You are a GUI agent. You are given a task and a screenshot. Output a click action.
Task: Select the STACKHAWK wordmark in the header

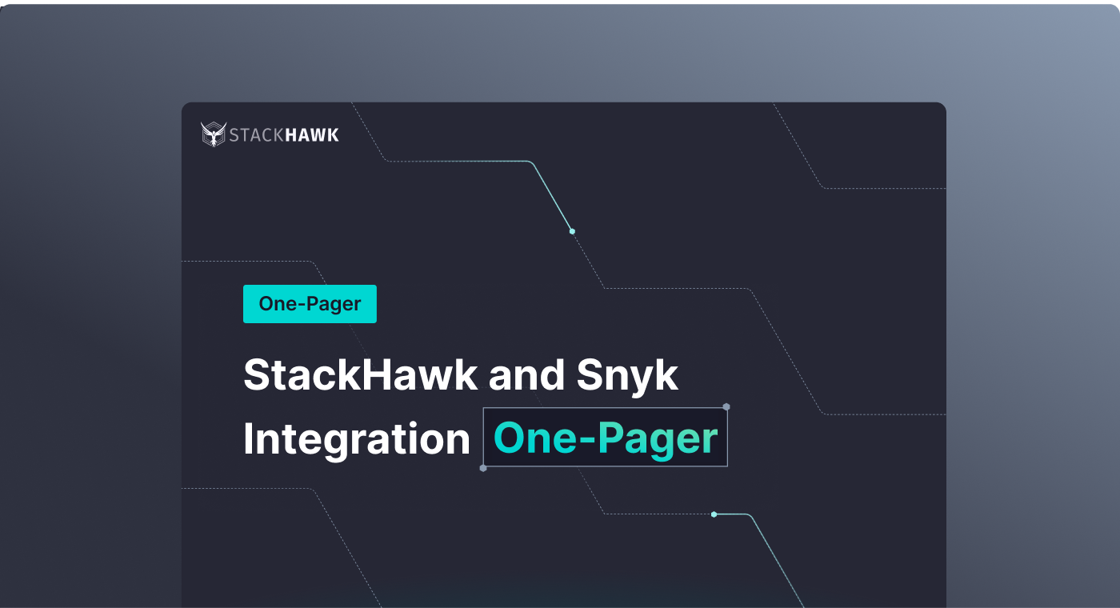click(284, 135)
